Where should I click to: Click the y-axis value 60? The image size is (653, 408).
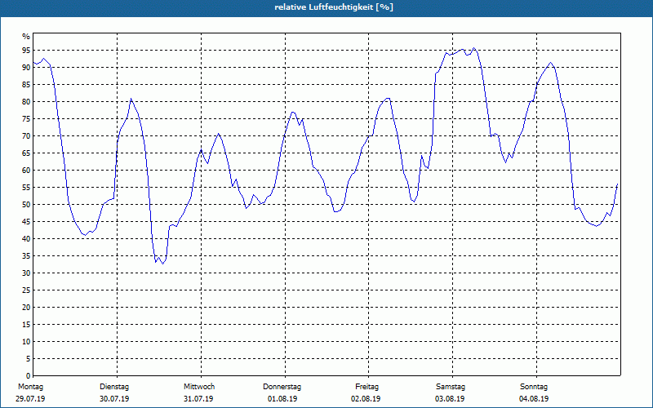26,171
